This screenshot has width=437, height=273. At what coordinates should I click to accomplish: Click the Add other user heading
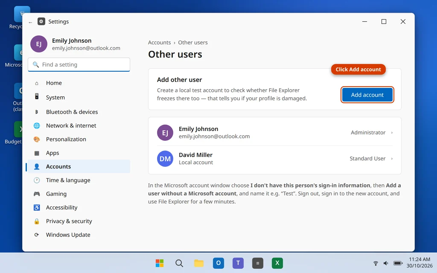(x=179, y=80)
